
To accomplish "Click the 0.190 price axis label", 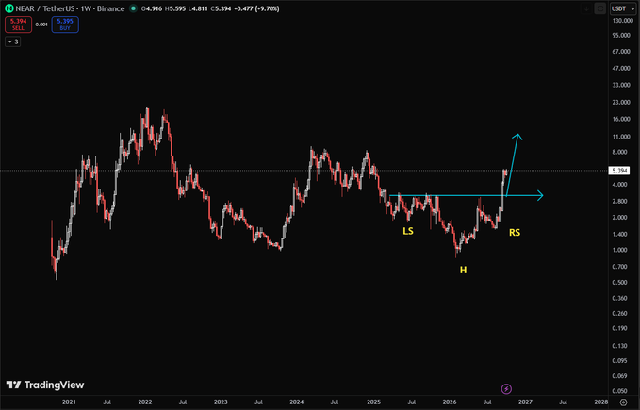I will coord(620,328).
